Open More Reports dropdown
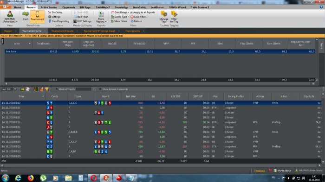Screen dimensions: 325x182 (101, 17)
